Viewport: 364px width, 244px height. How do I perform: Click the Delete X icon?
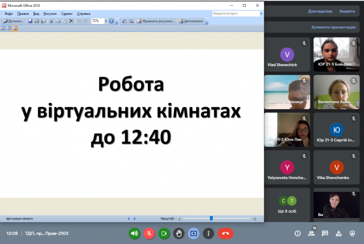[x=71, y=21]
